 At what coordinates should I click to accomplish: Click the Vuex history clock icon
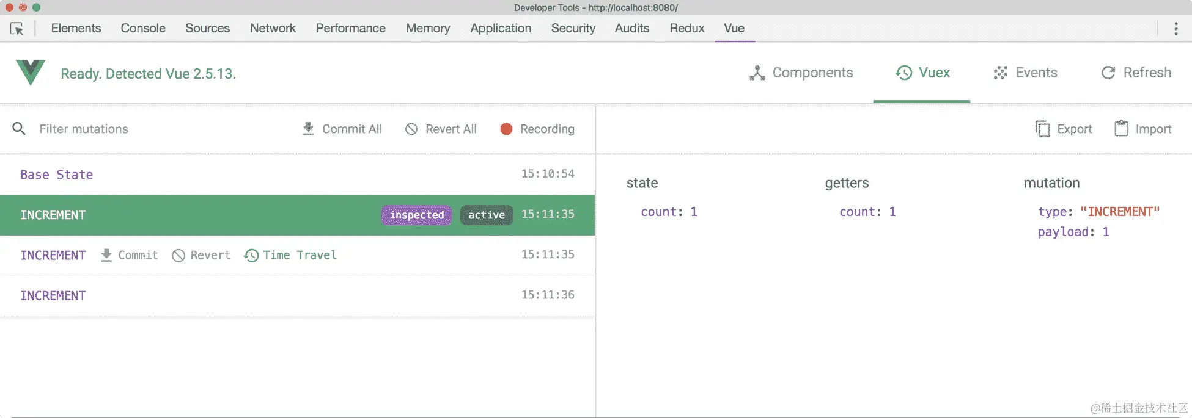(903, 73)
